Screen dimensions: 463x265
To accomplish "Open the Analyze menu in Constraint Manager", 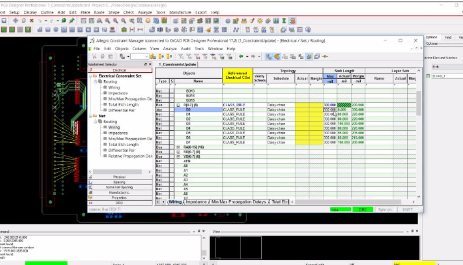I will tap(170, 48).
